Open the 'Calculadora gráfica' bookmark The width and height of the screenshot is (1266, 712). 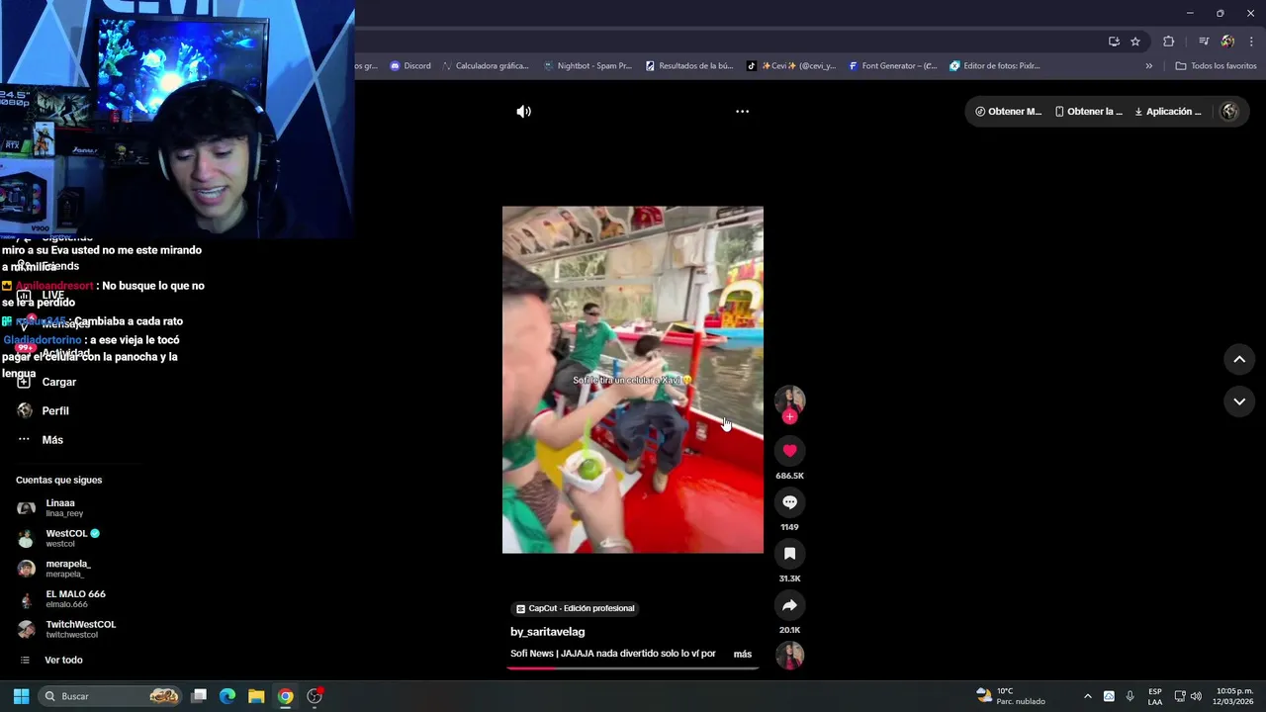(486, 66)
